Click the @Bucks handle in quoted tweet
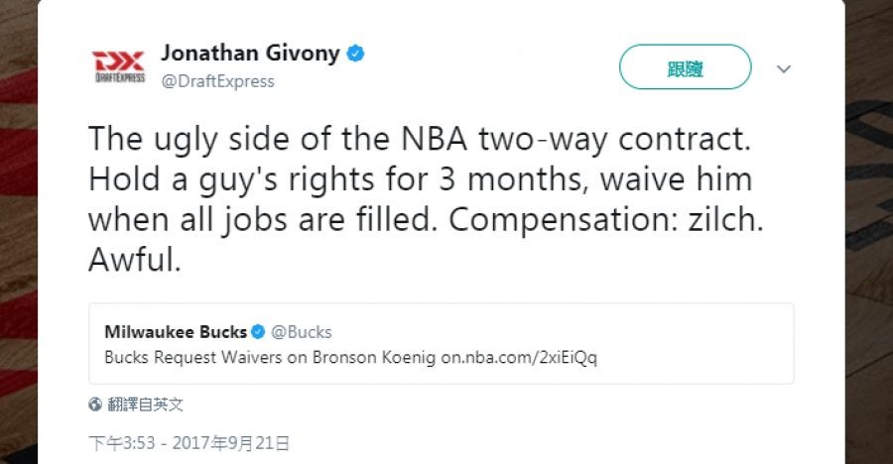The height and width of the screenshot is (464, 893). pyautogui.click(x=302, y=332)
